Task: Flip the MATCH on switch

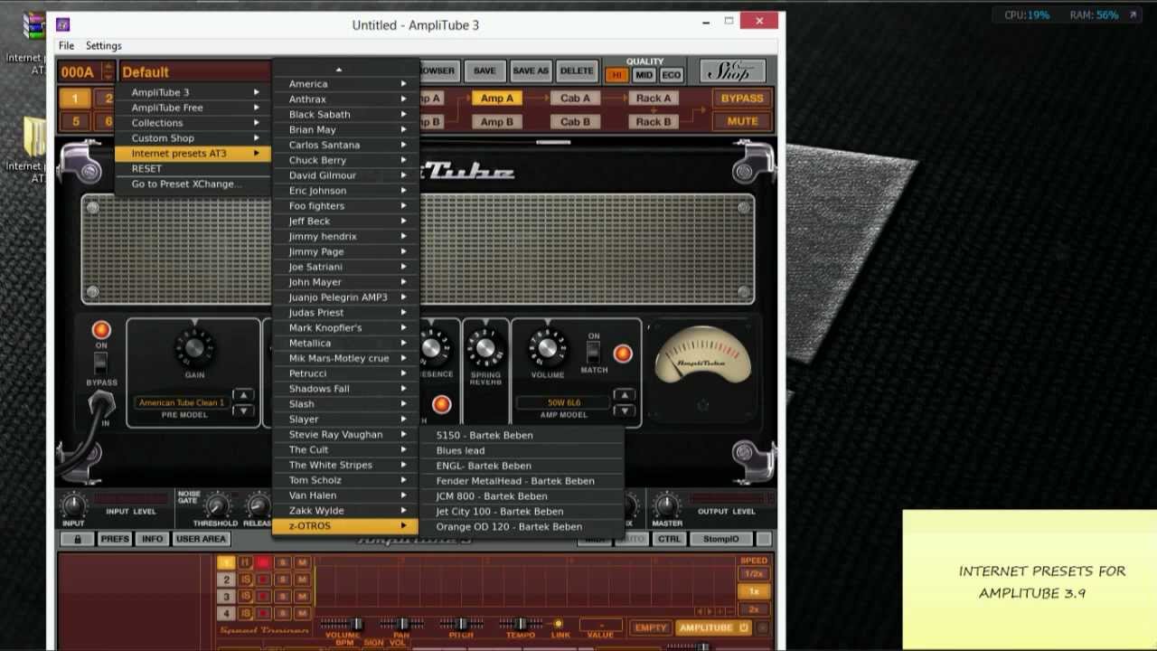Action: (x=594, y=351)
